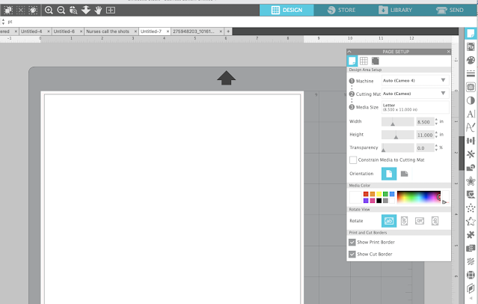Select the Zoom Selection tool
The image size is (478, 304).
coord(73,10)
